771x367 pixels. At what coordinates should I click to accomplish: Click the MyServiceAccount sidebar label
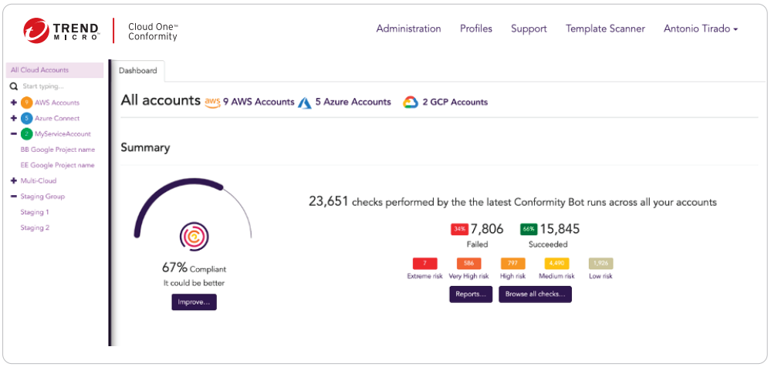click(63, 134)
